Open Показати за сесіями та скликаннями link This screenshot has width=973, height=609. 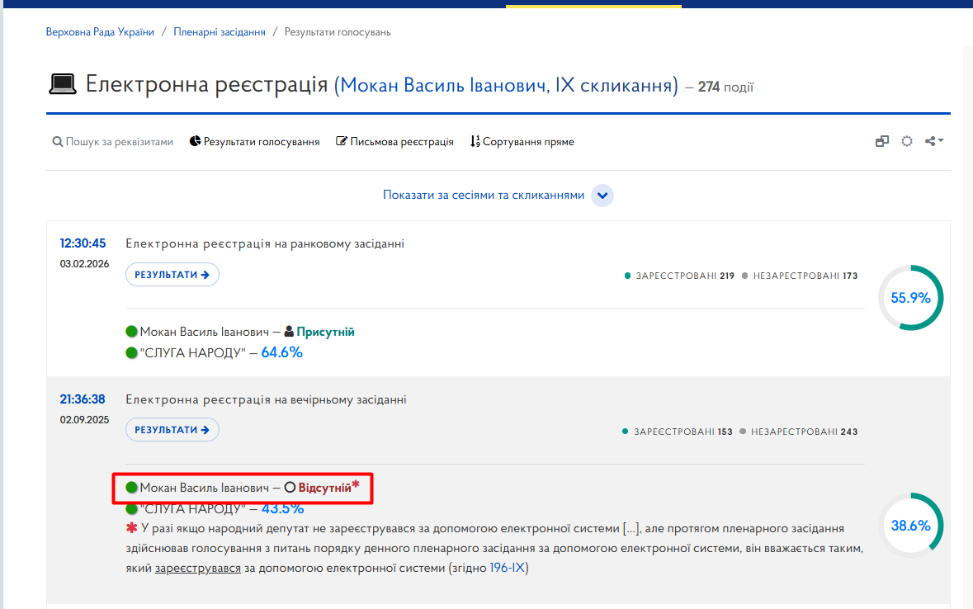click(484, 195)
